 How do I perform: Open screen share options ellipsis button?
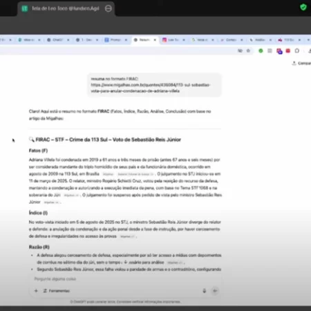pos(109,8)
